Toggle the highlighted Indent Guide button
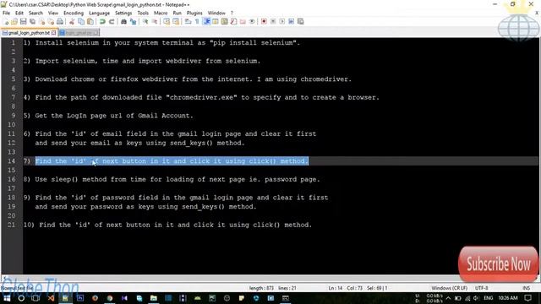The width and height of the screenshot is (541, 304). pos(206,21)
